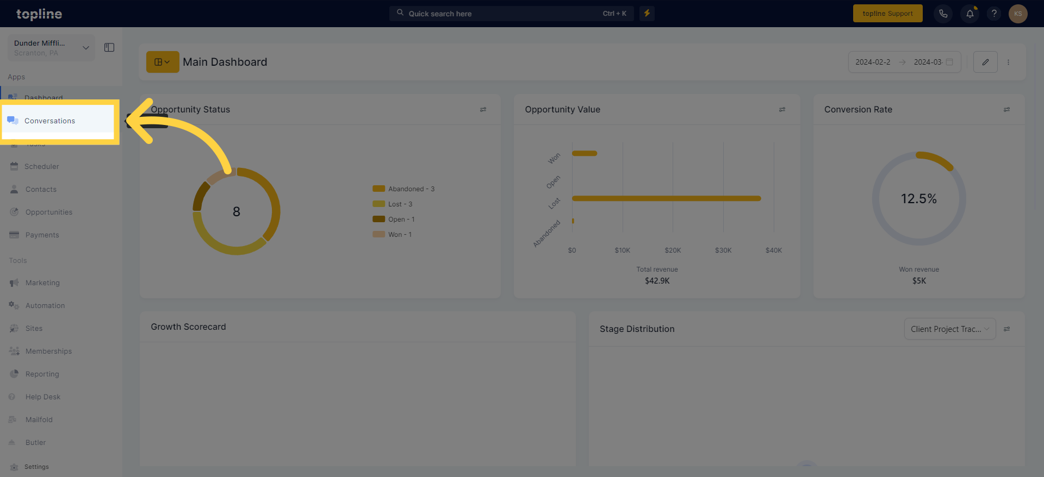
Task: Click the Main Dashboard title
Action: 225,62
